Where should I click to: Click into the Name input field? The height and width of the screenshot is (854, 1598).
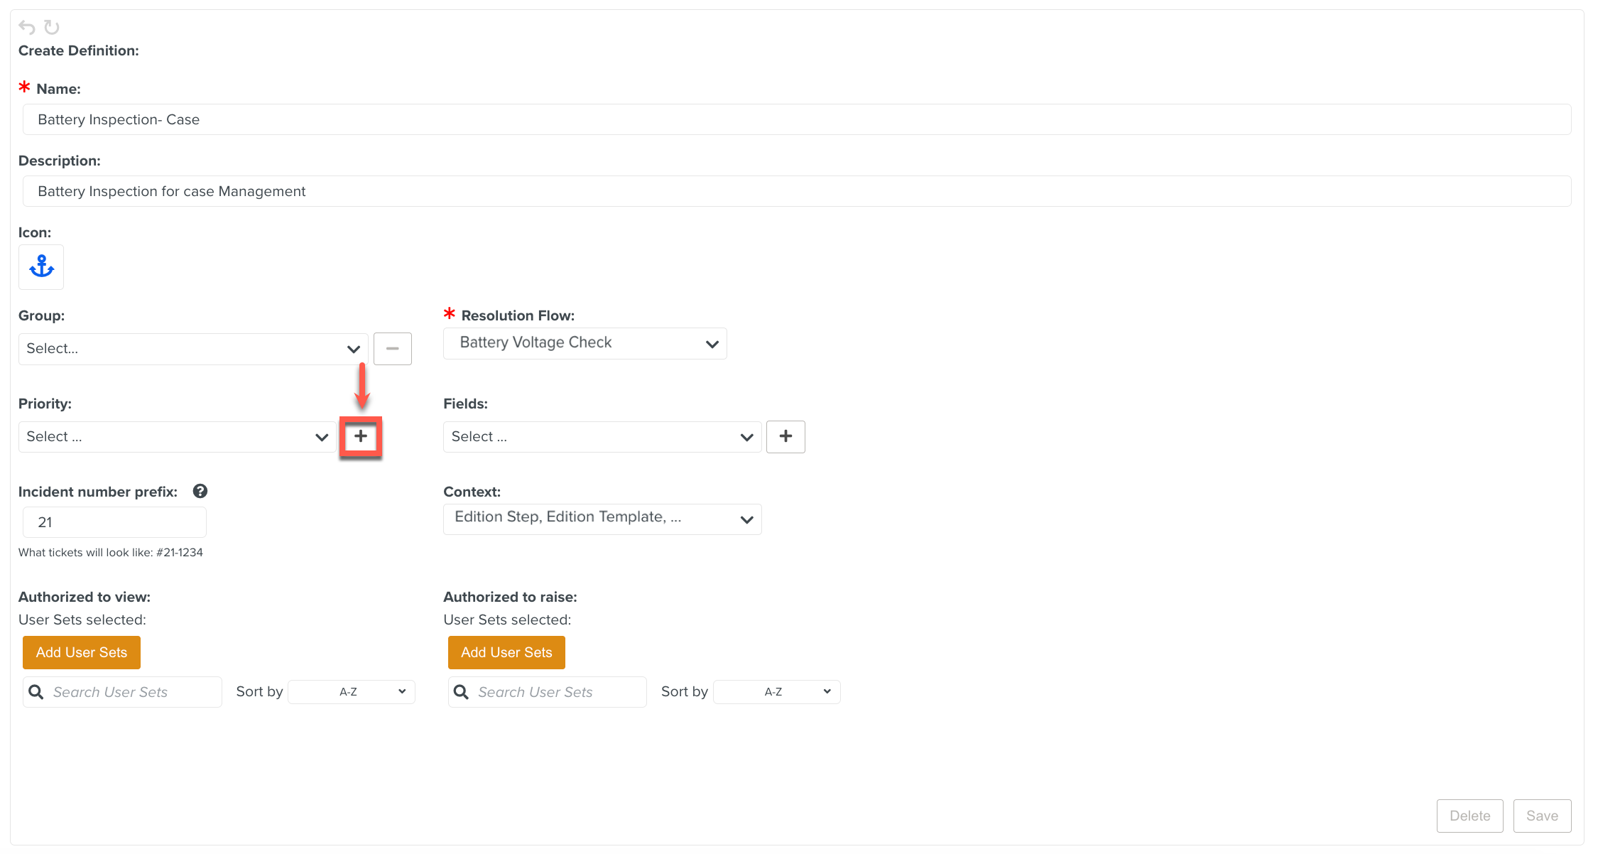[796, 119]
